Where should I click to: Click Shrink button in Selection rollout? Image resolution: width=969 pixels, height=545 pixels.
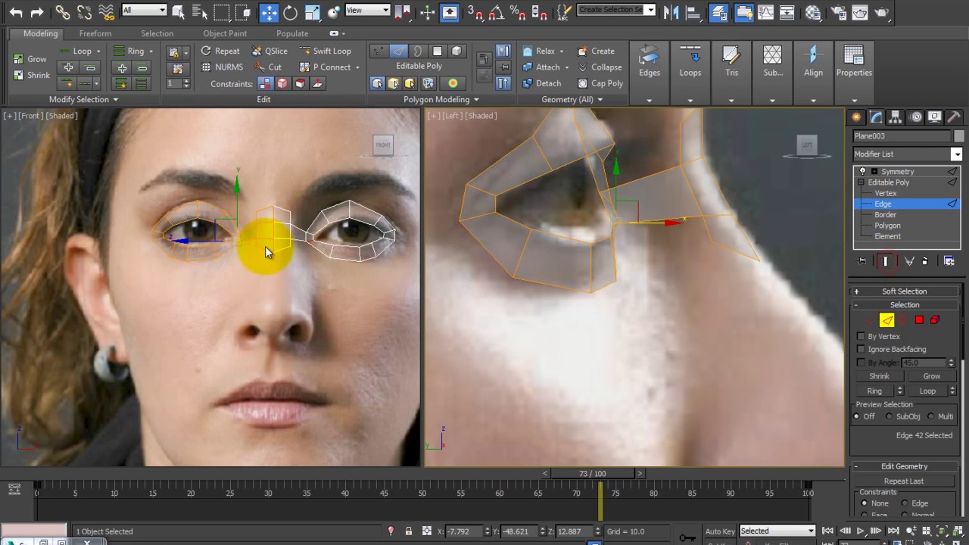point(879,376)
